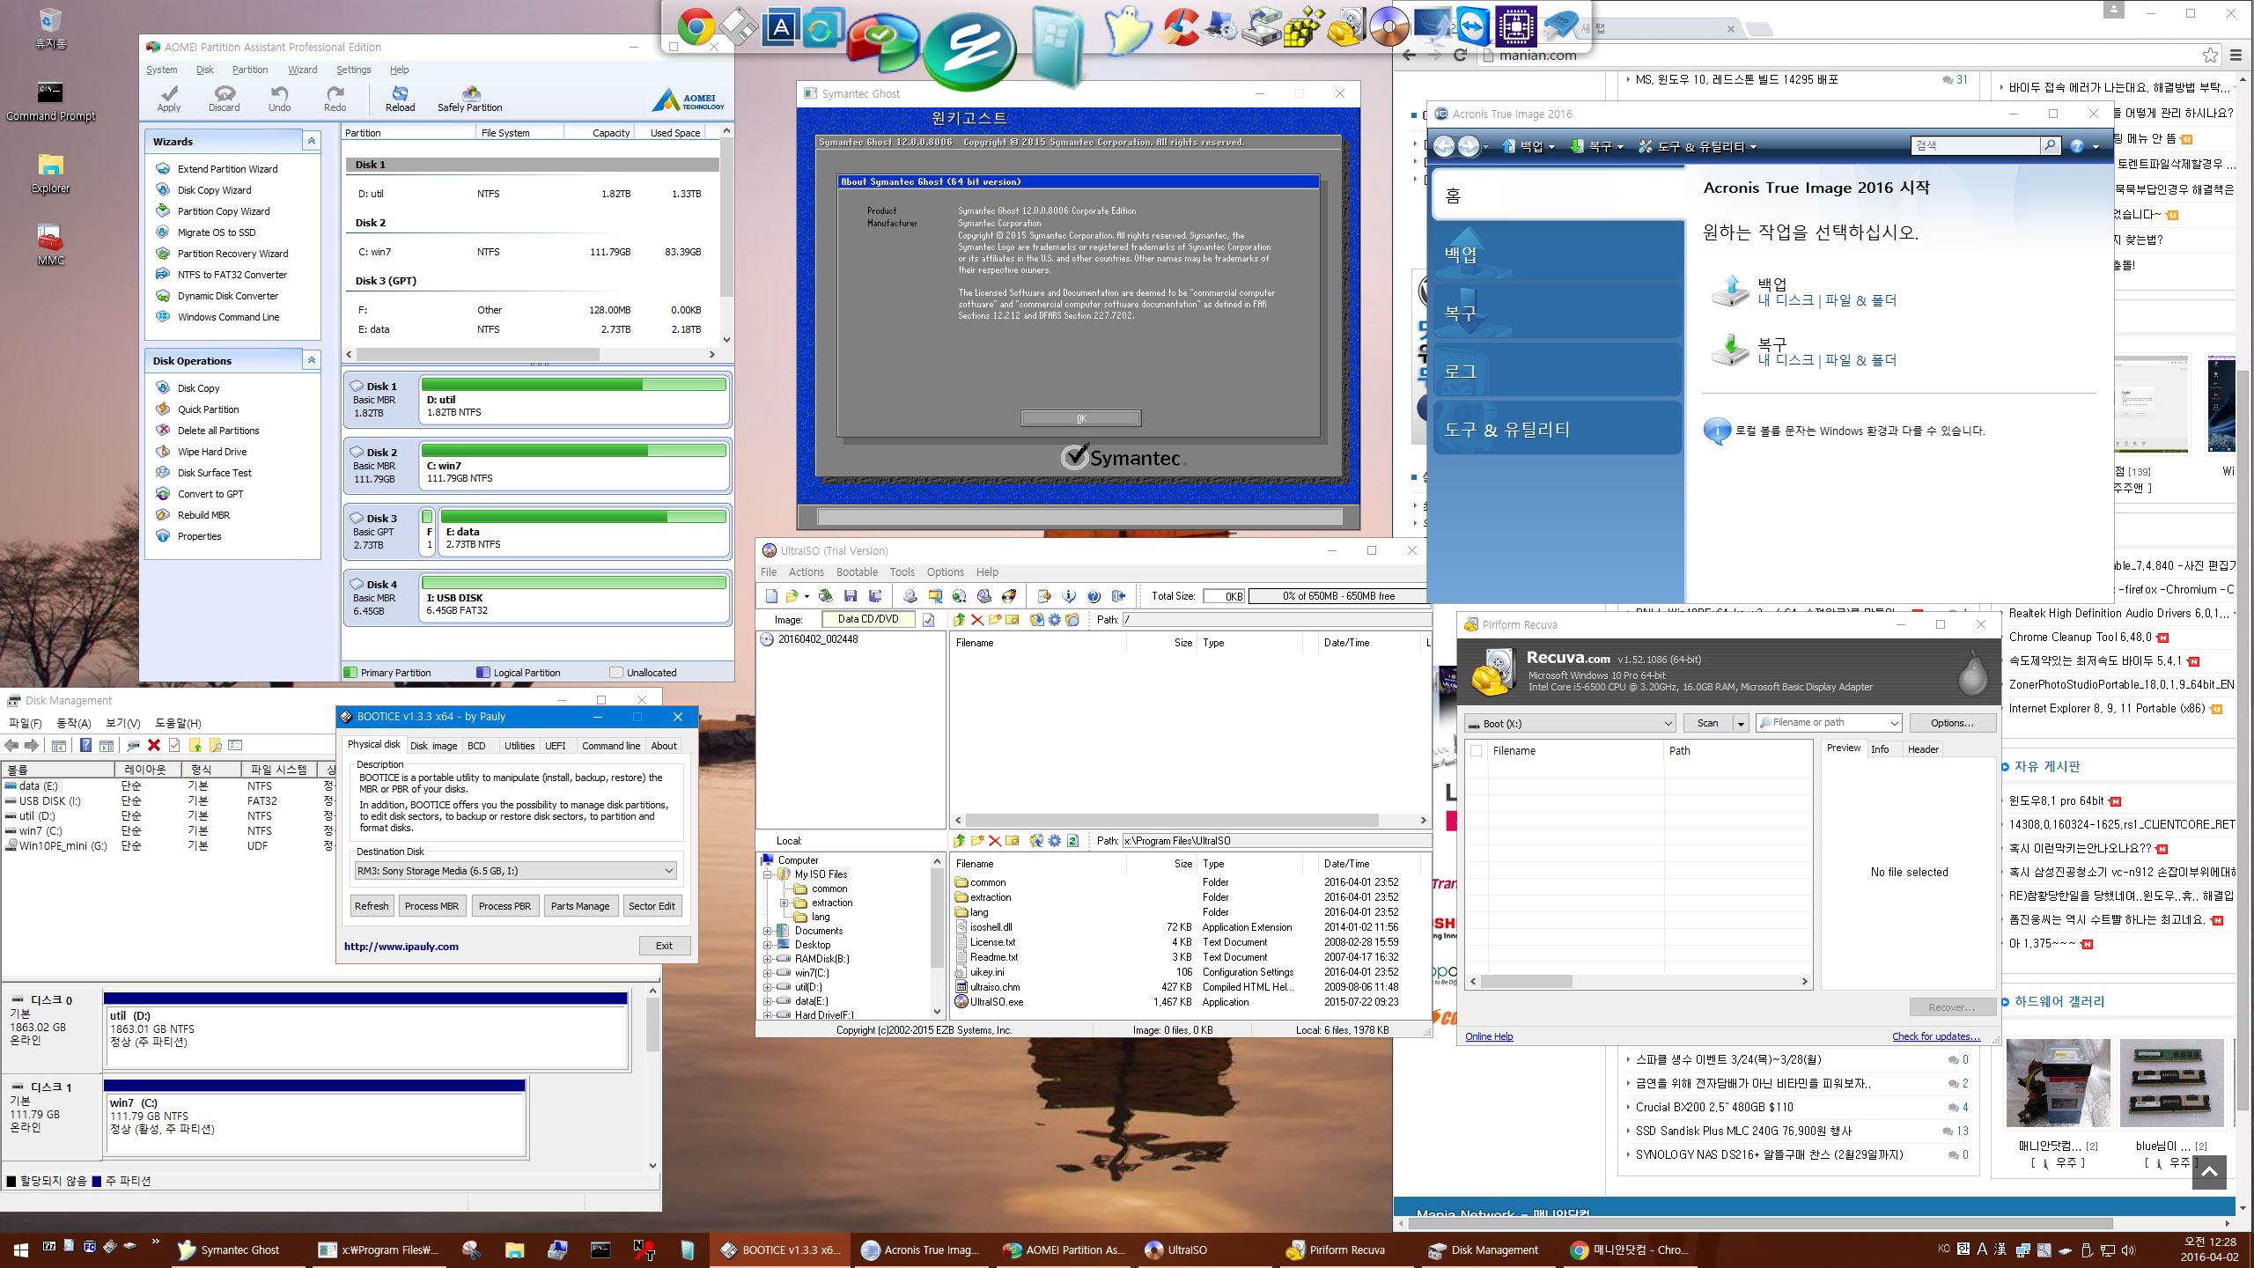Choose Rebuild MBR in Disk Operations
Viewport: 2254px width, 1268px height.
(203, 515)
